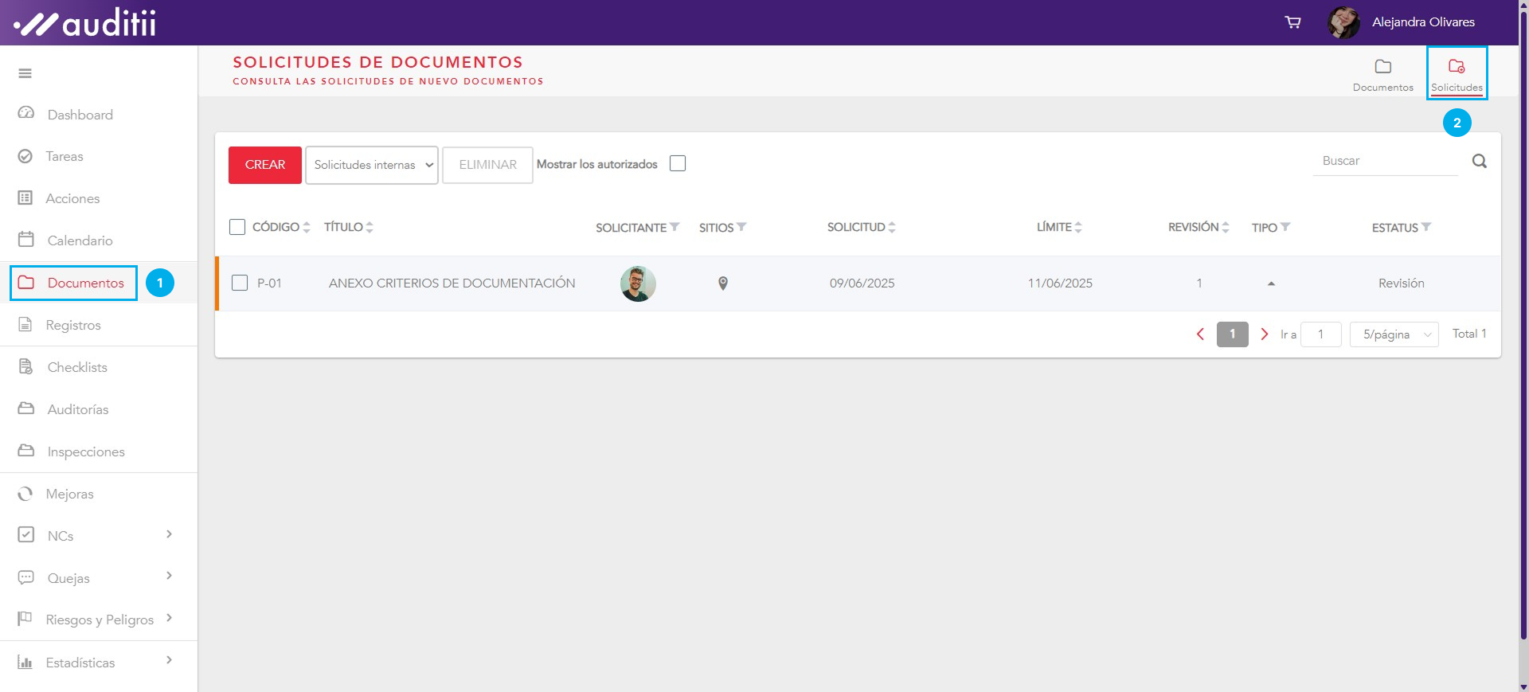Select the P-01 row checkbox
The height and width of the screenshot is (692, 1529).
point(240,283)
